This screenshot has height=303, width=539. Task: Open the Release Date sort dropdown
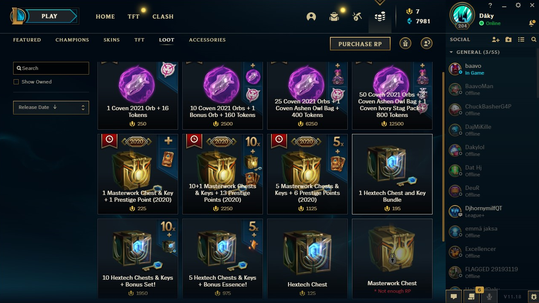51,108
